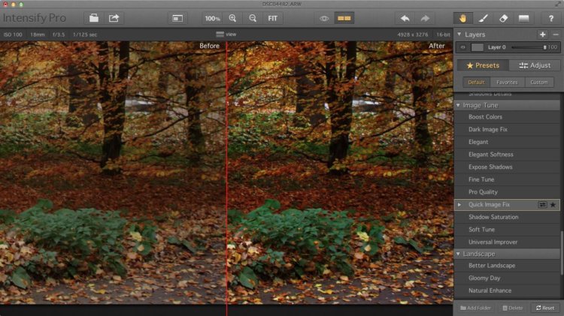The image size is (564, 316).
Task: Click the 4928 x 3276 dimensions text
Action: [413, 35]
